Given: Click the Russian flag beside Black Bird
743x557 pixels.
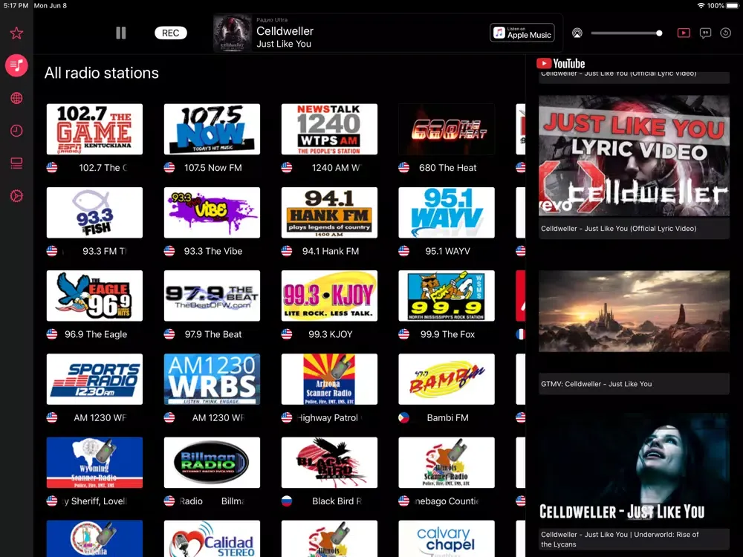Looking at the screenshot, I should [x=287, y=501].
